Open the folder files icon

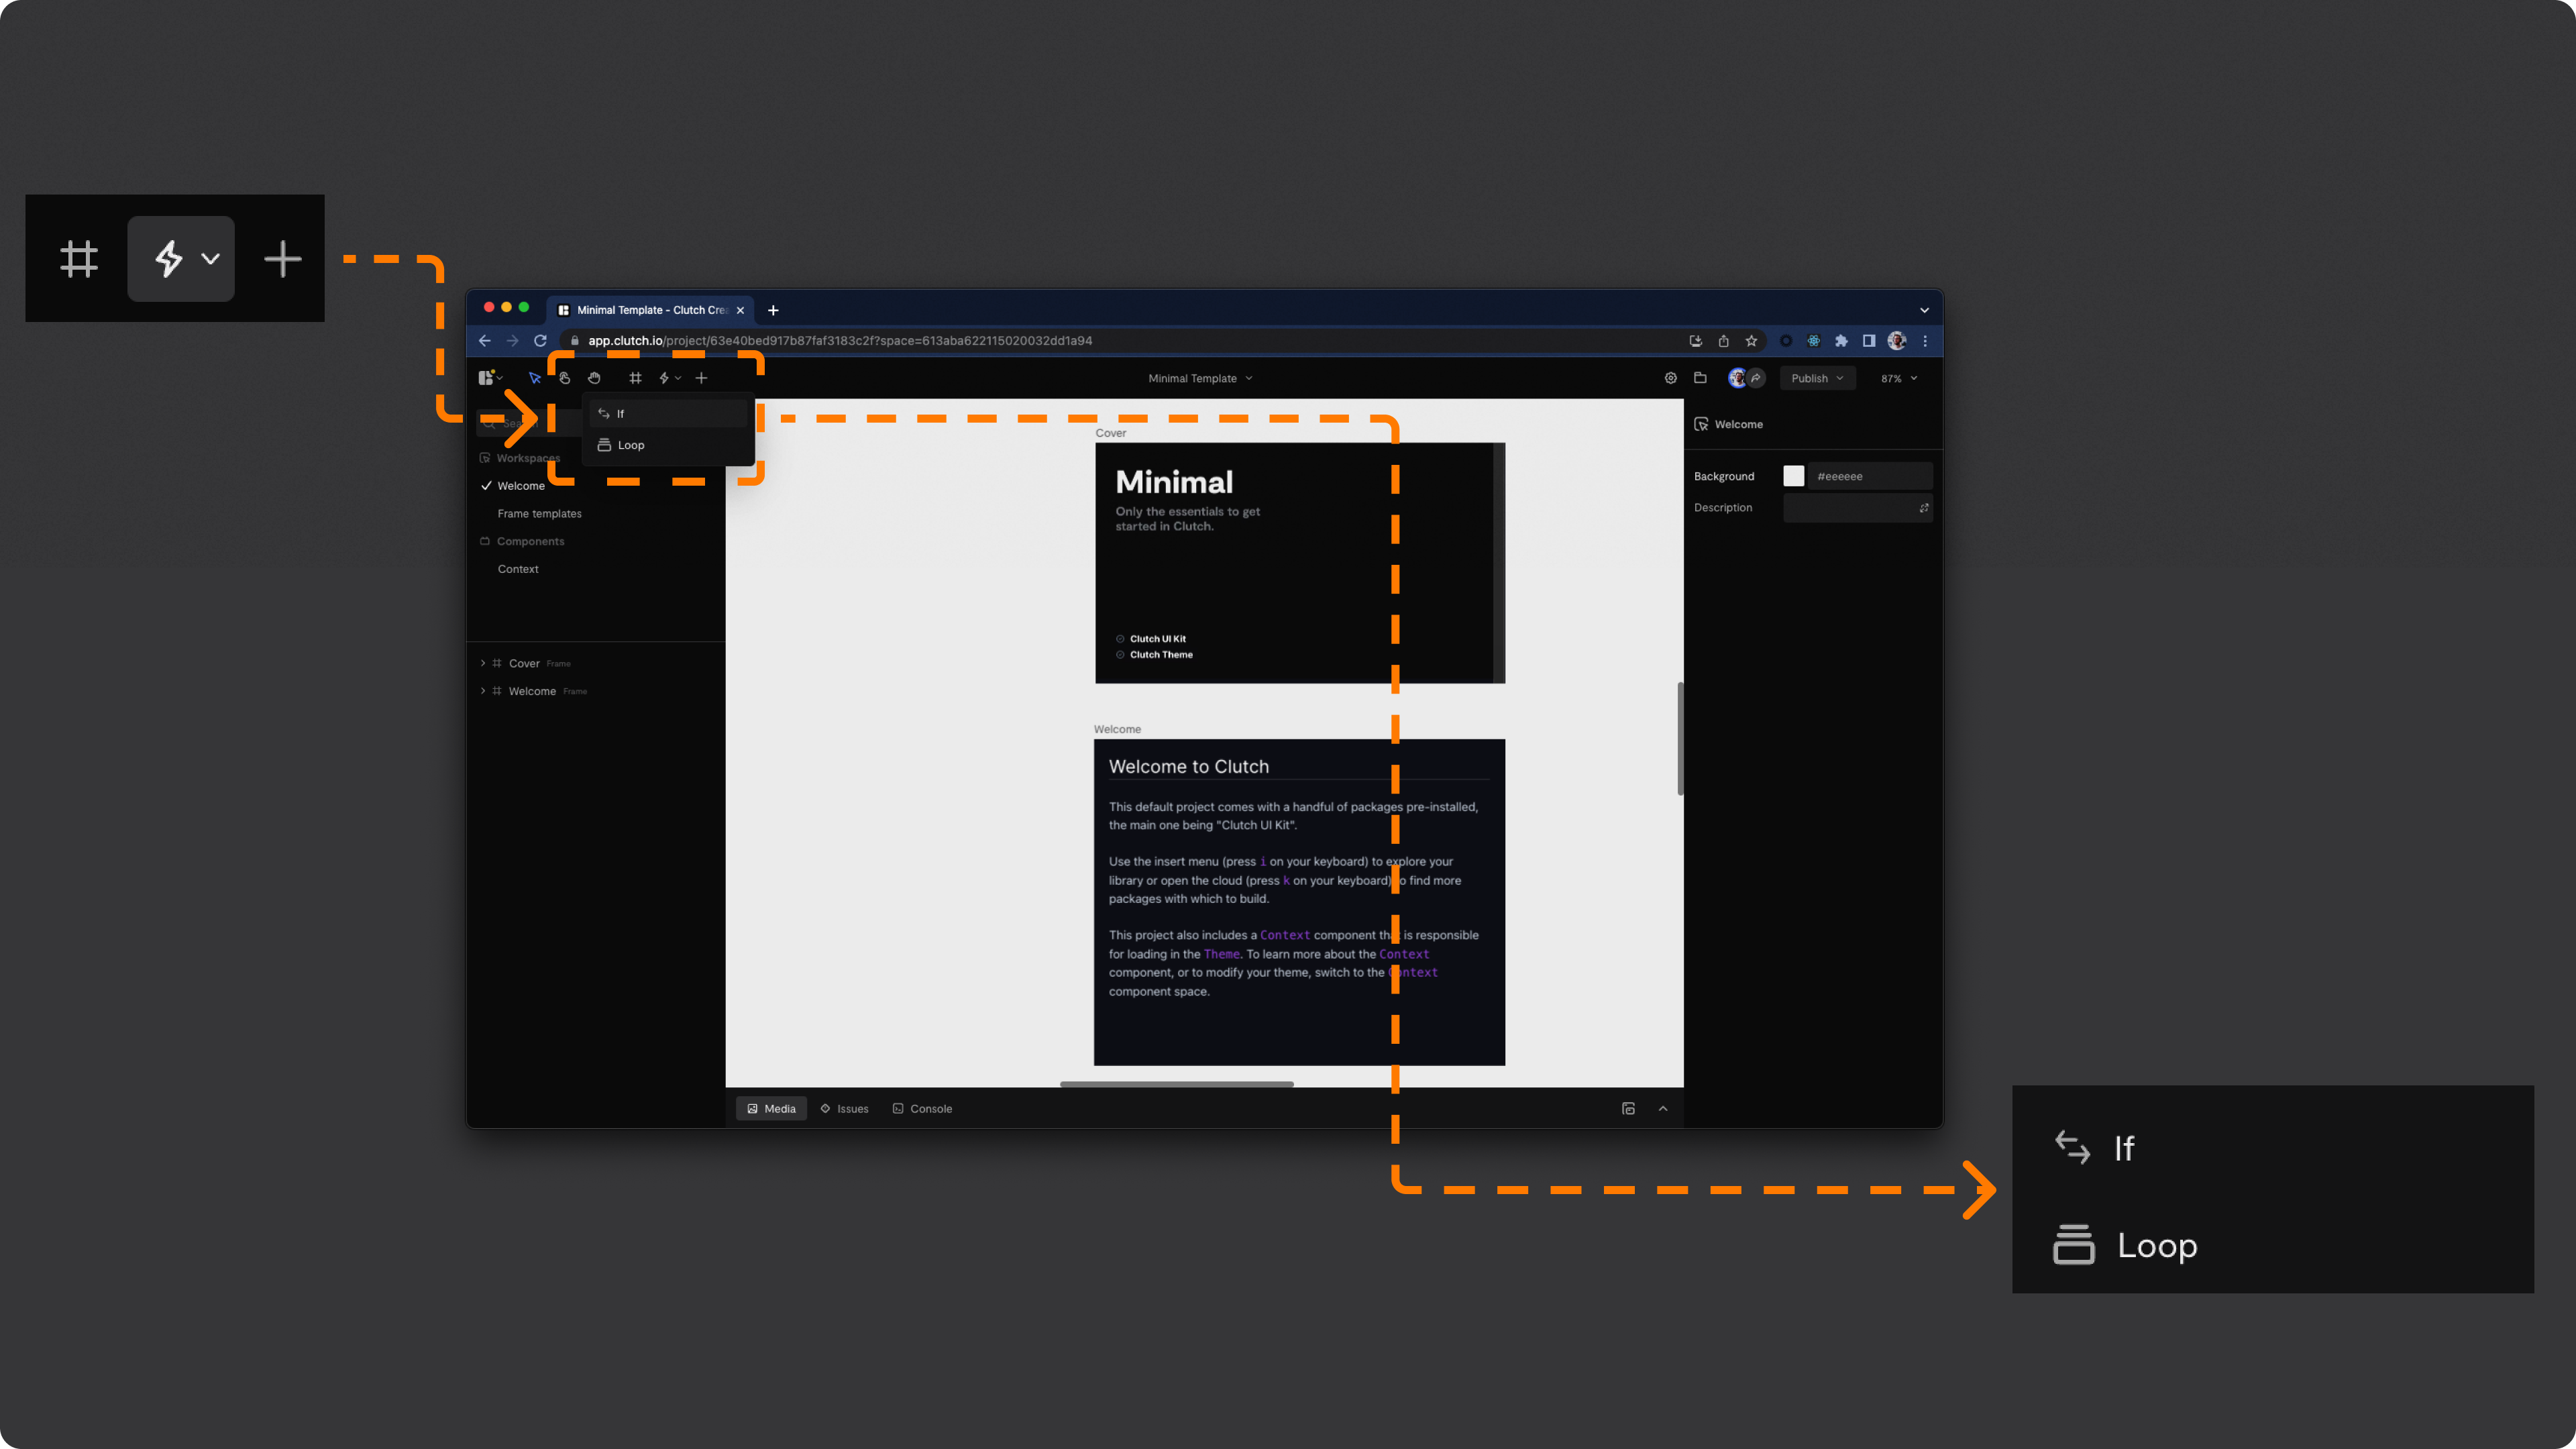tap(1700, 378)
